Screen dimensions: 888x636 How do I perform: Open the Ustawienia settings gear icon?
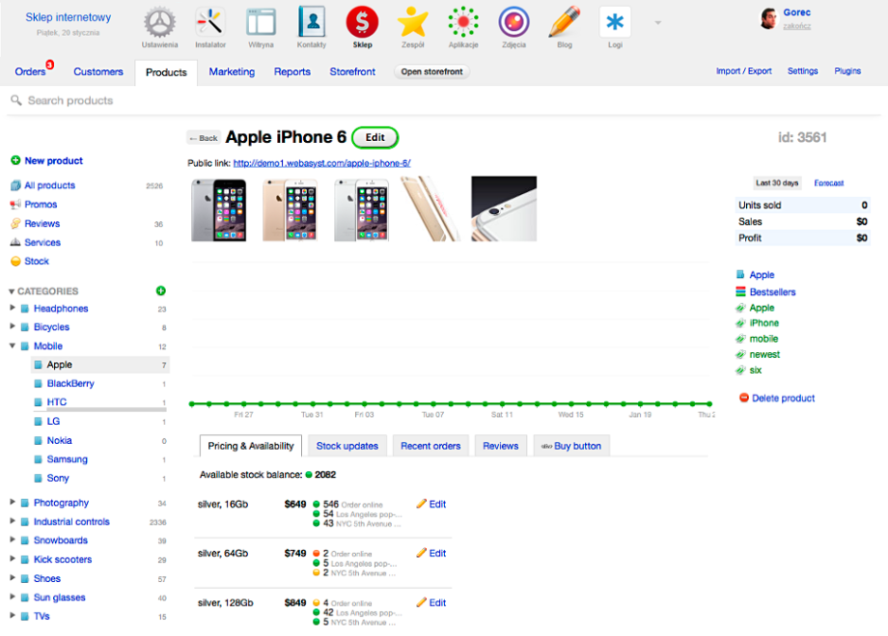160,22
